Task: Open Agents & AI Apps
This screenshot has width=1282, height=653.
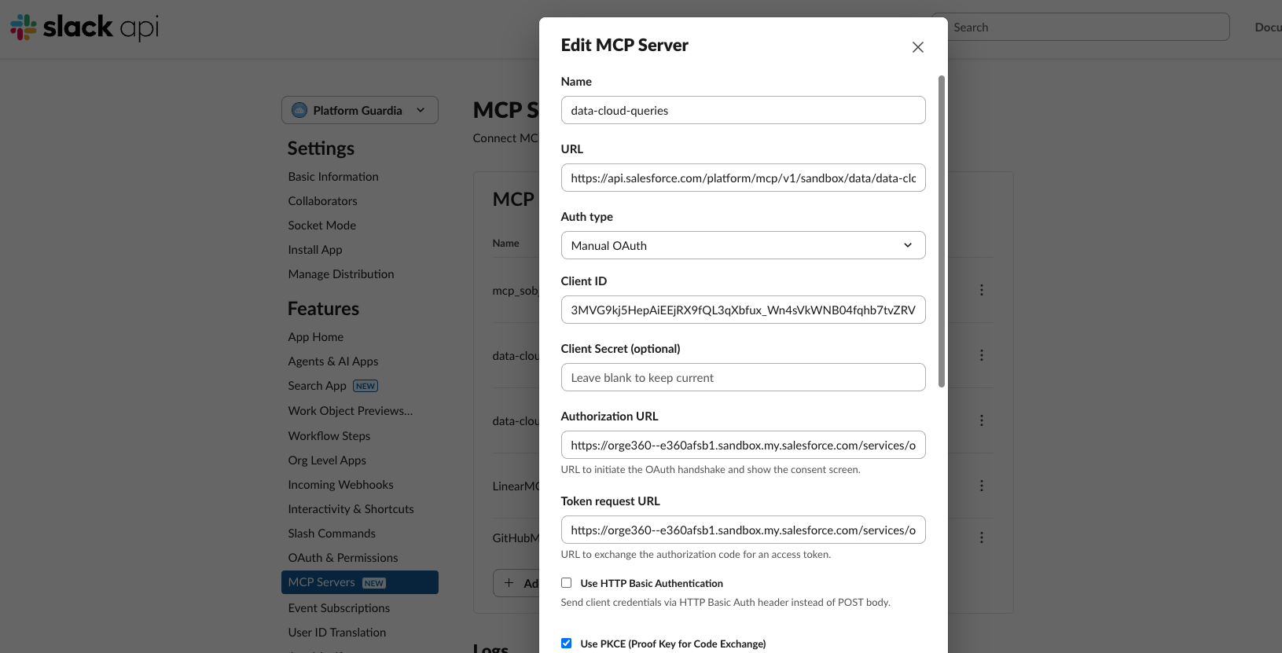Action: 333,361
